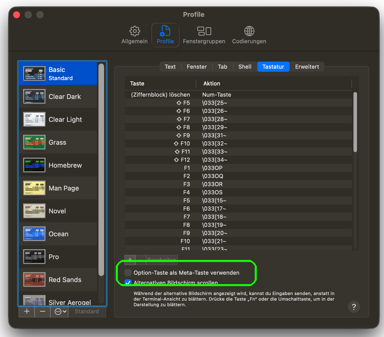This screenshot has height=337, width=384.
Task: Select the \033[19~ action cell
Action: click(214, 225)
